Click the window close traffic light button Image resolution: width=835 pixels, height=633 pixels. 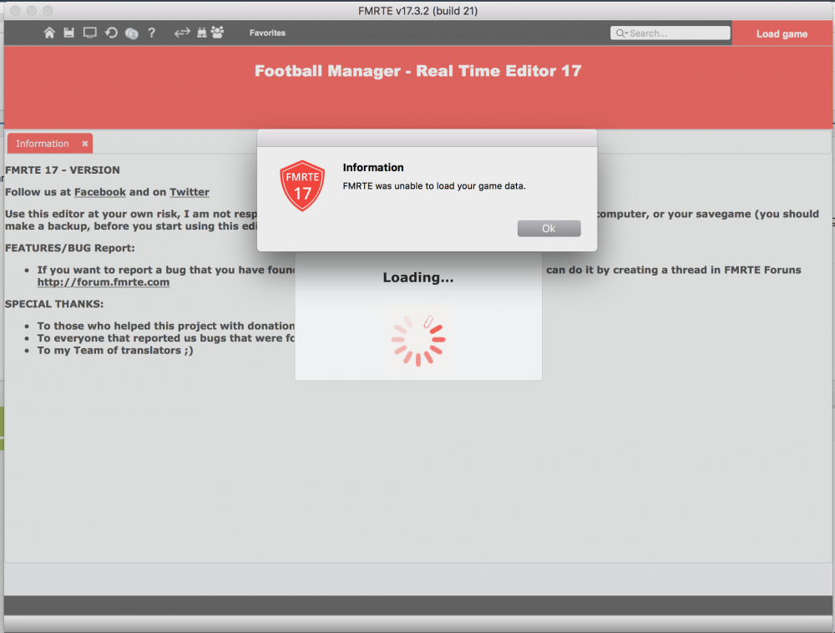coord(15,11)
